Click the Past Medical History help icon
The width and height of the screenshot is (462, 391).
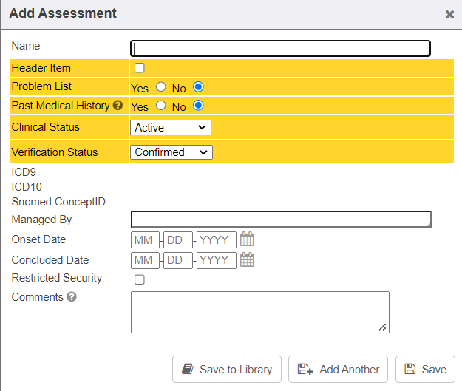[118, 106]
